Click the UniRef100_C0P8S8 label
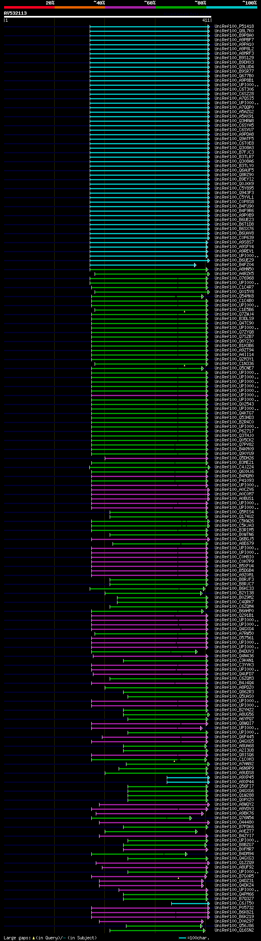 (x=234, y=202)
